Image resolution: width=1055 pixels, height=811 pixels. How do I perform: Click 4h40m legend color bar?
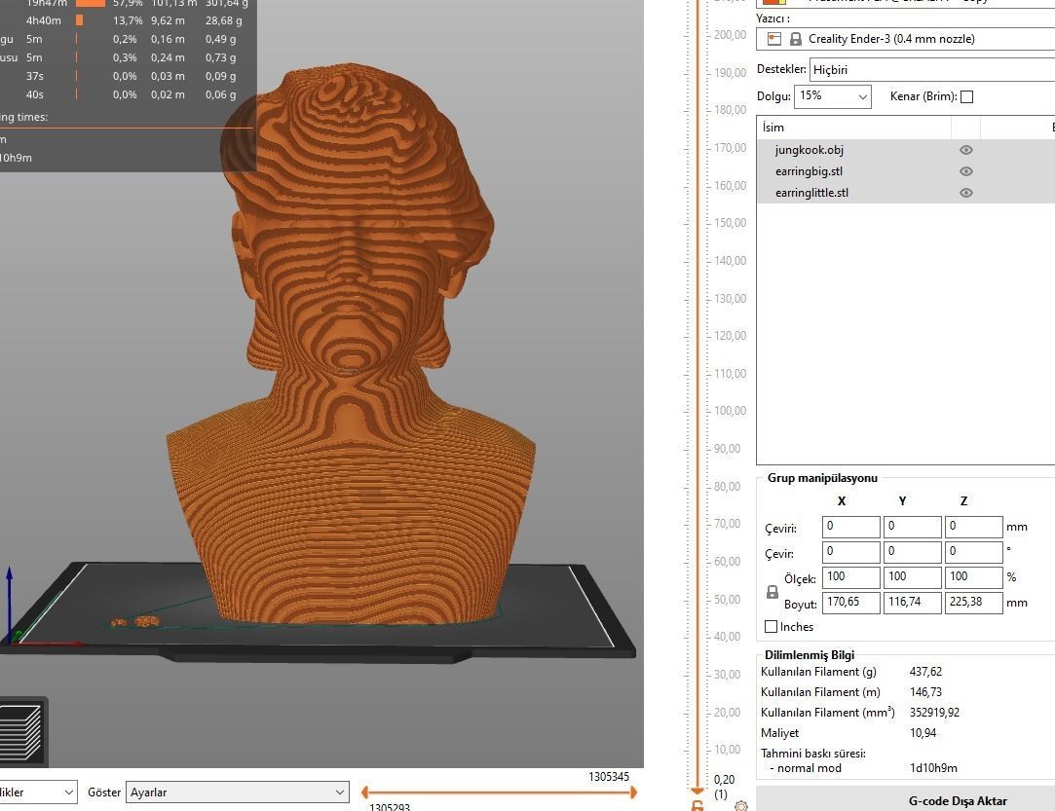(80, 20)
